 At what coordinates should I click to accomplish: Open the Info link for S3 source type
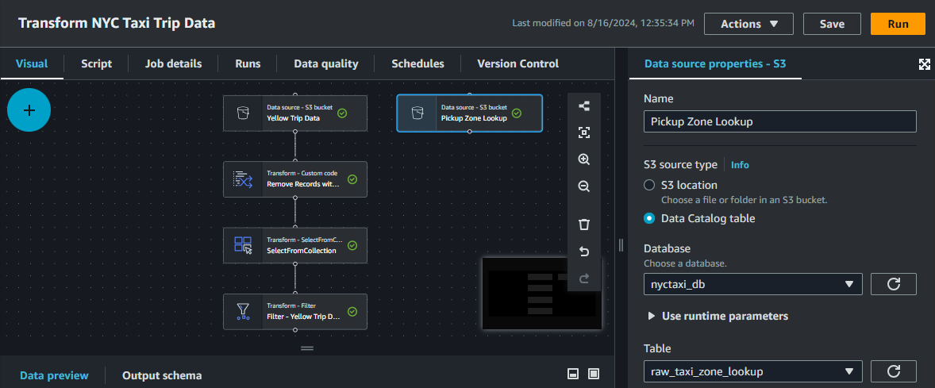(x=740, y=165)
